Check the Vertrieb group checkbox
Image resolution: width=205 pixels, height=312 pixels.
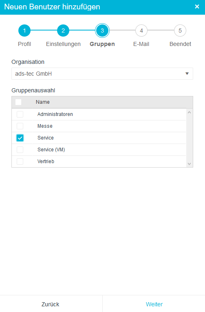(x=20, y=161)
